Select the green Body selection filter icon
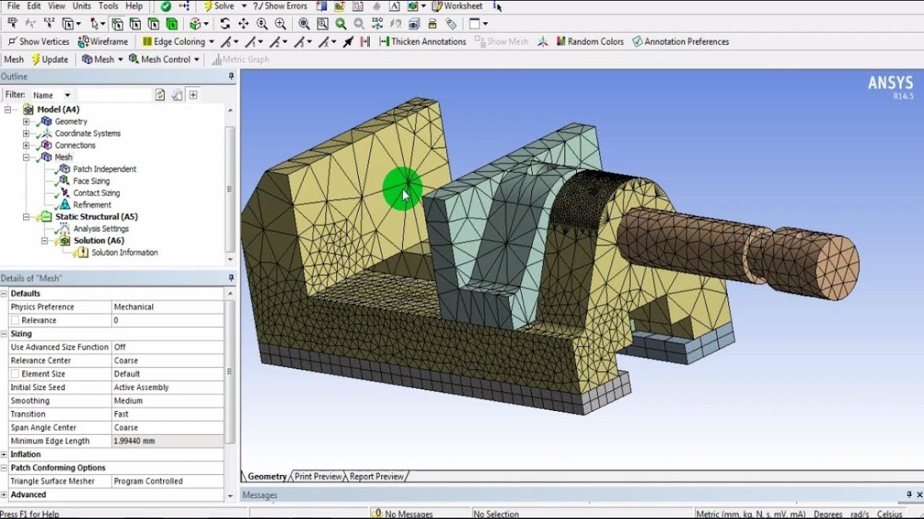 tap(172, 24)
